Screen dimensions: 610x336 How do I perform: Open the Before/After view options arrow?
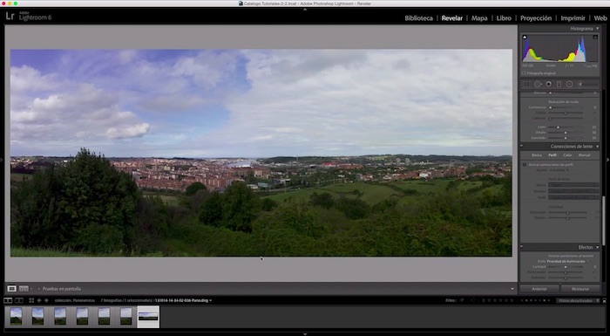click(31, 289)
